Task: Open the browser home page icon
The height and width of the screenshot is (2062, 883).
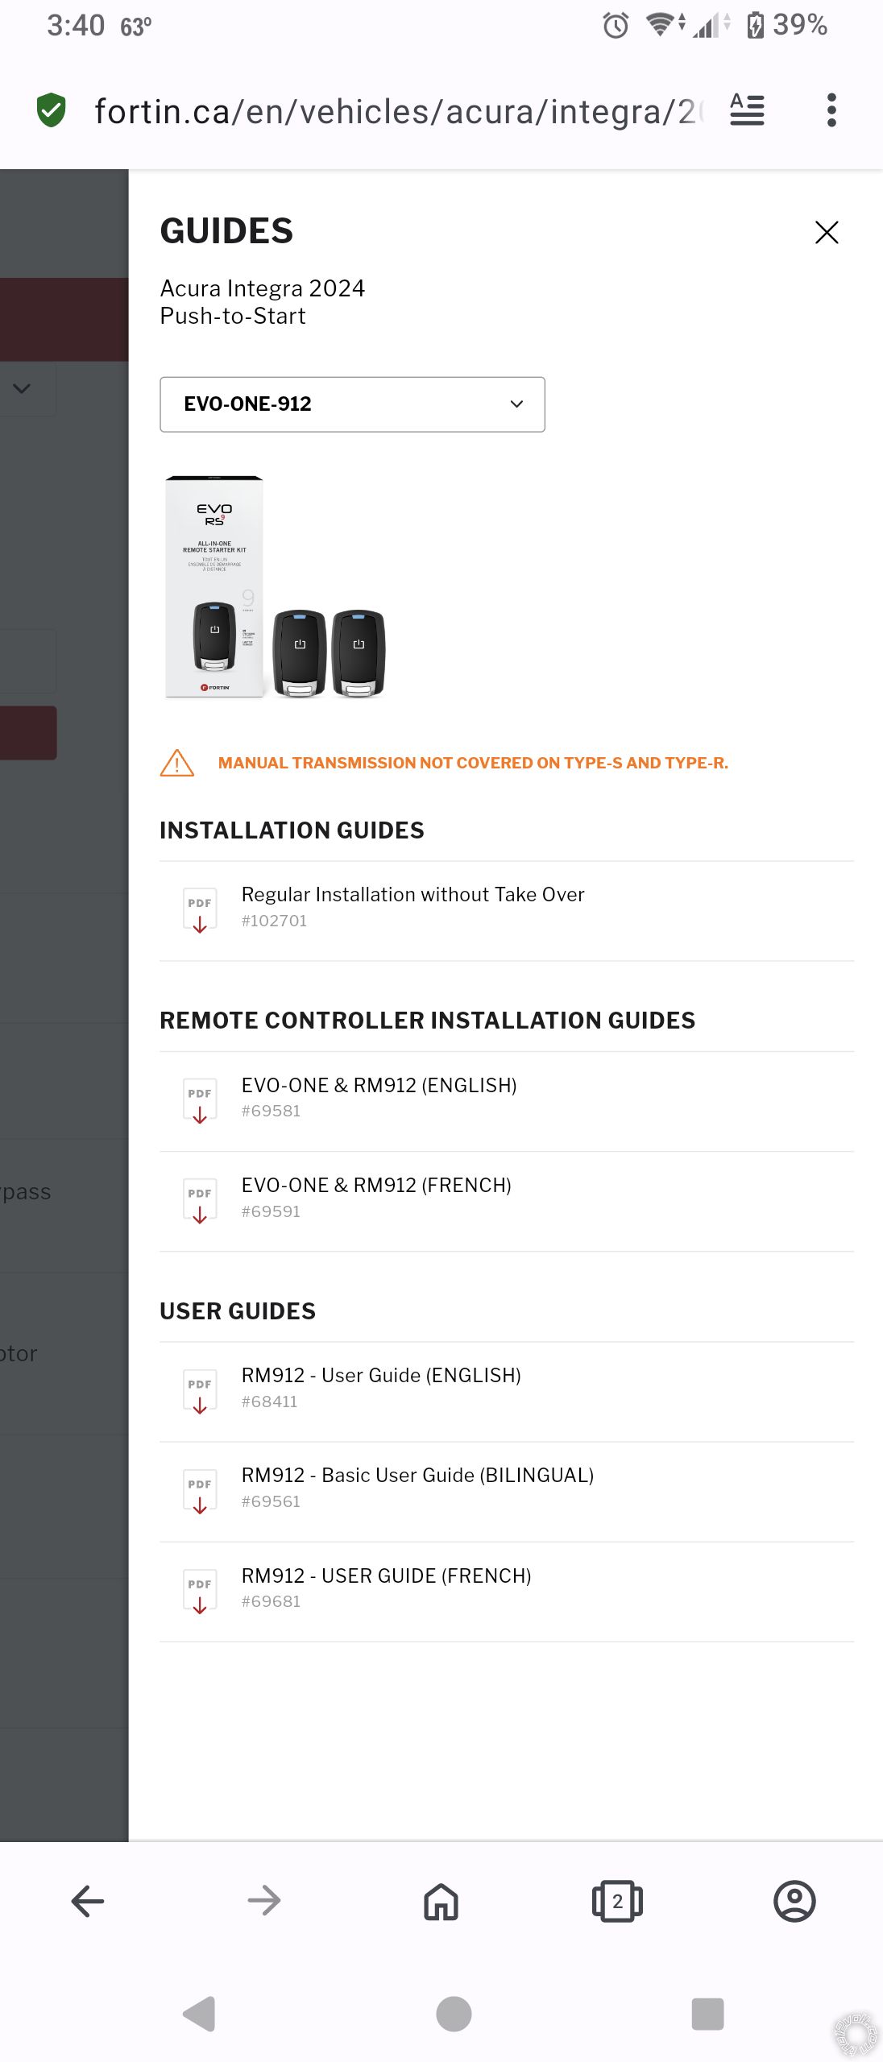Action: click(441, 1901)
